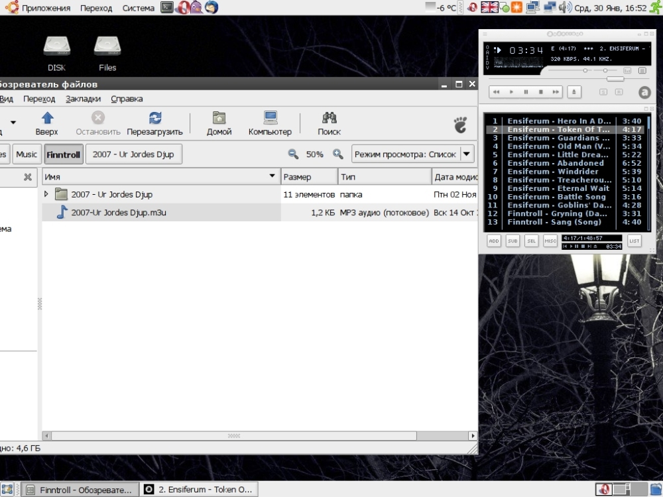Viewport: 663px width, 497px height.
Task: Open the DISK desktop drive icon
Action: [x=56, y=54]
